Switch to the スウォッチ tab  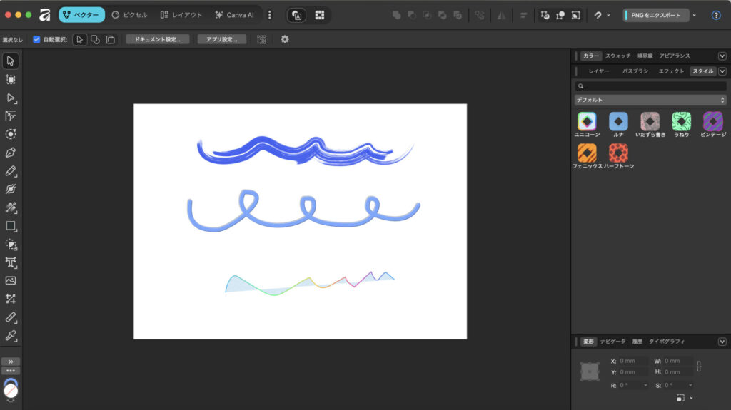617,56
